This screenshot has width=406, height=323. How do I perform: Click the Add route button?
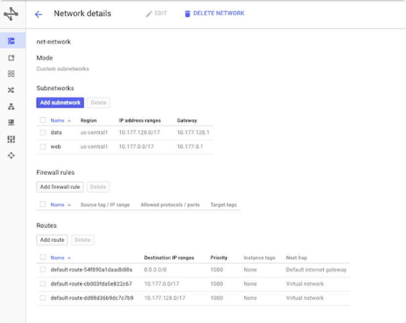pyautogui.click(x=52, y=240)
